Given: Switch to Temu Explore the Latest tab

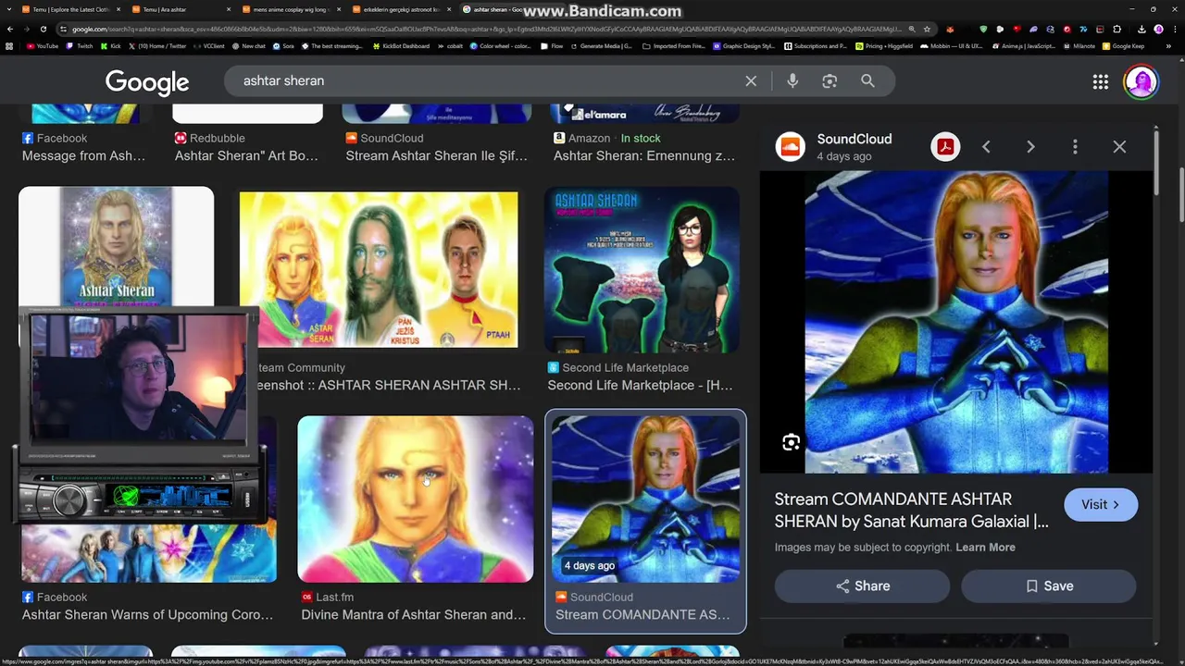Looking at the screenshot, I should tap(69, 9).
